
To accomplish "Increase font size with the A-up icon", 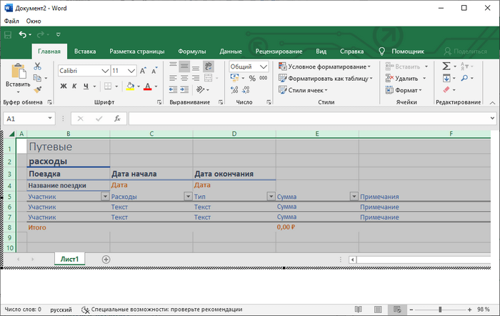I will pos(143,71).
